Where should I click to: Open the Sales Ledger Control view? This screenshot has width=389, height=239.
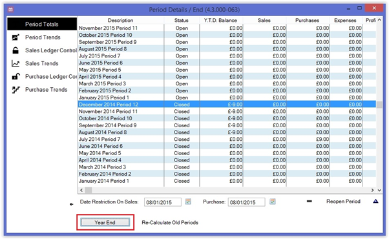point(51,50)
